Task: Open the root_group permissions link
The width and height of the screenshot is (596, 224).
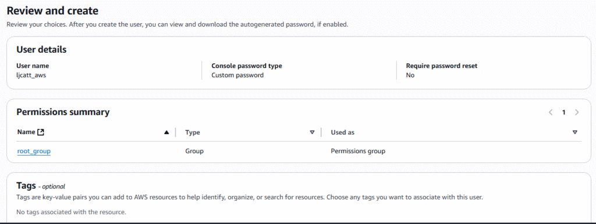Action: click(34, 151)
